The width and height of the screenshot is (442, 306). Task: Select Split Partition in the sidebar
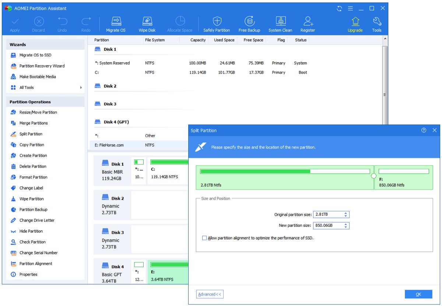31,134
